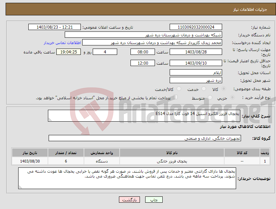Click the تاریخ نیاز column header
The image size is (276, 209).
click(30, 153)
